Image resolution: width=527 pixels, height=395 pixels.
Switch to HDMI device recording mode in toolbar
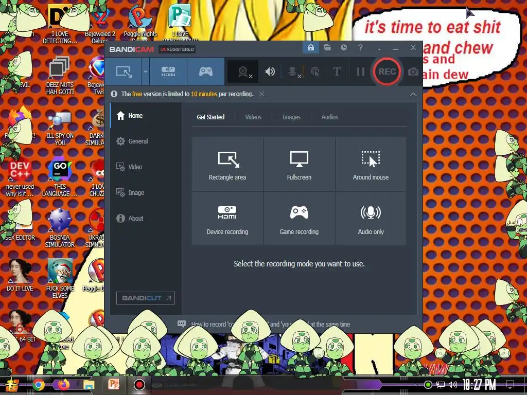pyautogui.click(x=168, y=71)
